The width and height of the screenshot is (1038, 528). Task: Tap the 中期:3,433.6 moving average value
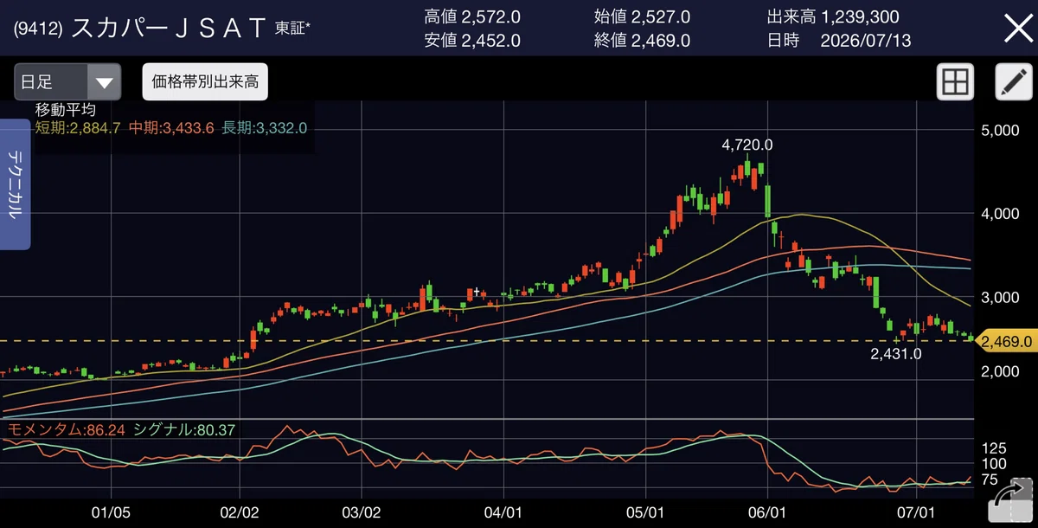coord(171,128)
